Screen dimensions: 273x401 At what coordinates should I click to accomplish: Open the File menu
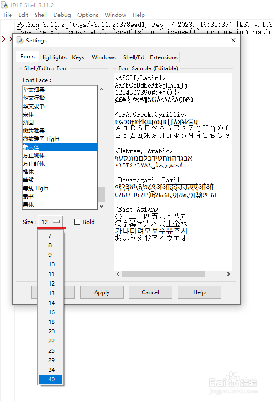pos(7,15)
